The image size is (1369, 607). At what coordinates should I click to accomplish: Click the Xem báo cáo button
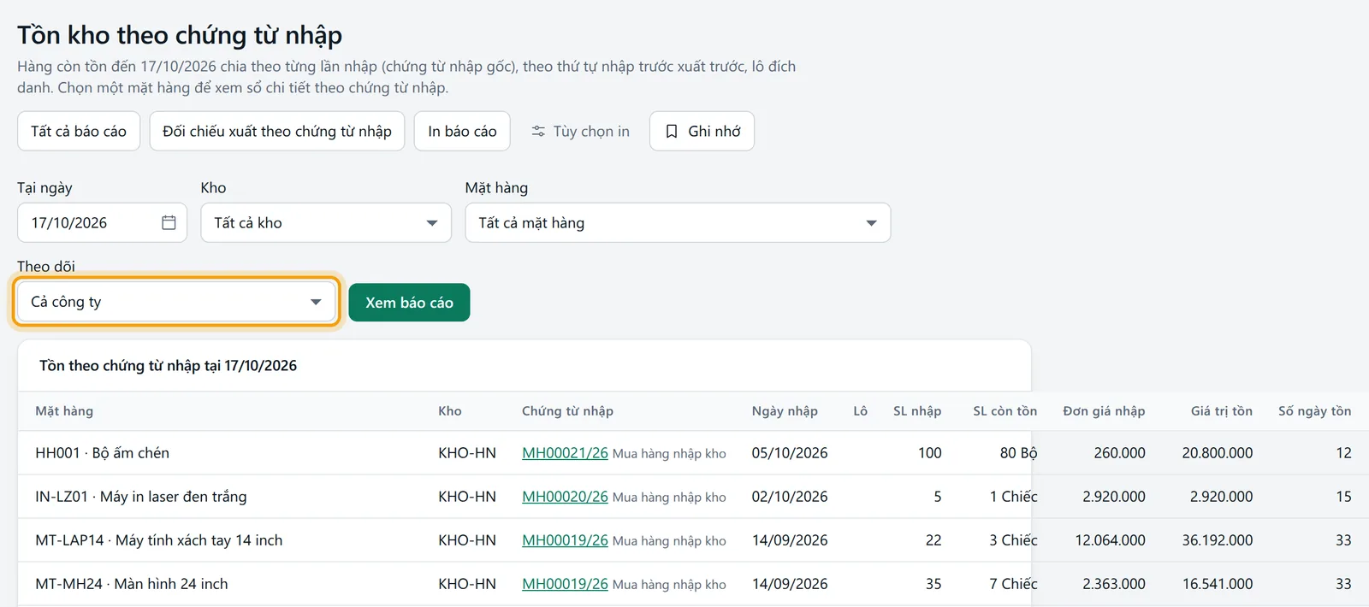409,303
